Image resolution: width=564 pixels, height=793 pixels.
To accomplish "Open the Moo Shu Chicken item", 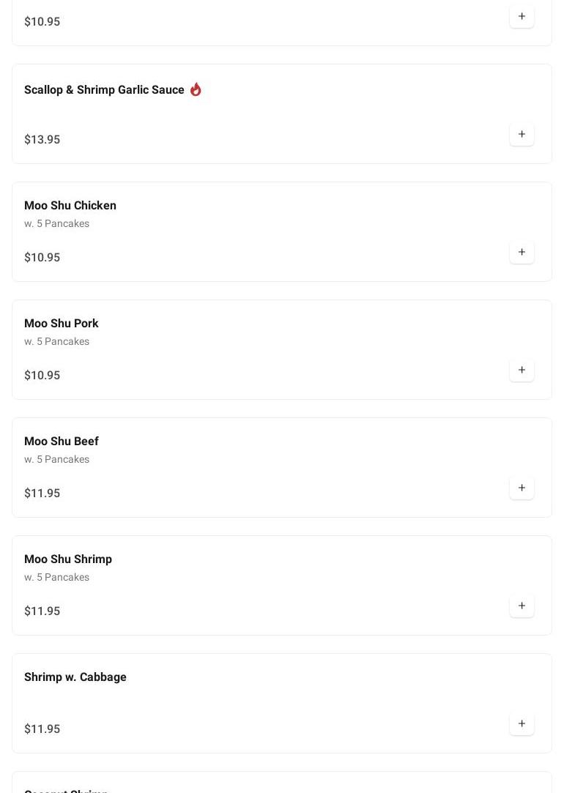I will (x=70, y=206).
